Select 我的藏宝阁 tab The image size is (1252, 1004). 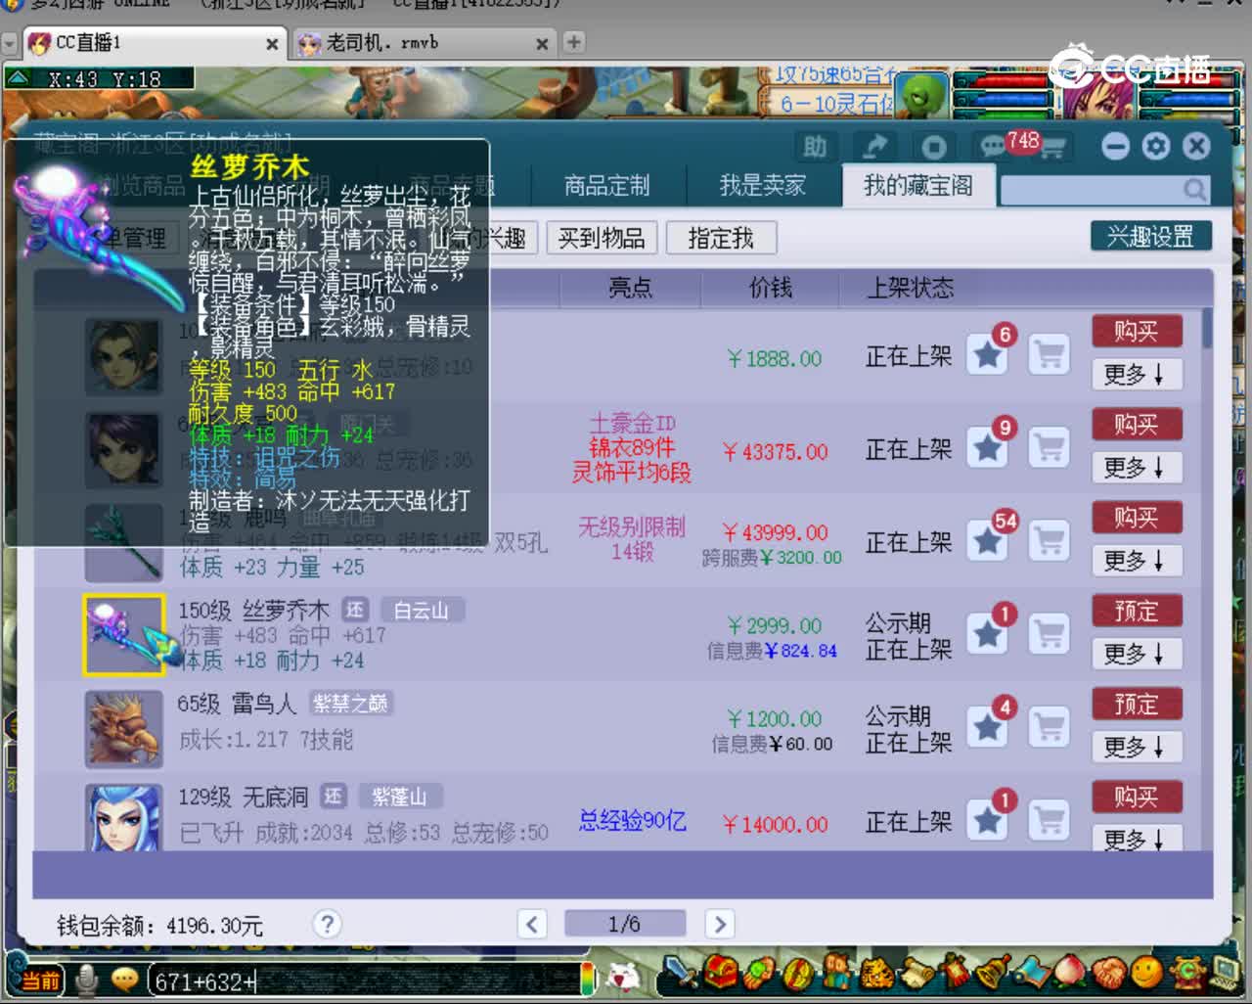pos(918,186)
